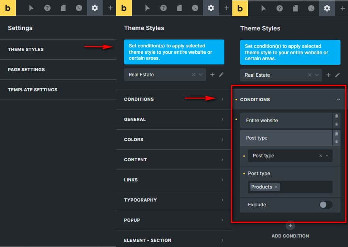The height and width of the screenshot is (247, 348).
Task: Open help icon in the Settings panel toolbar
Action: 47,8
